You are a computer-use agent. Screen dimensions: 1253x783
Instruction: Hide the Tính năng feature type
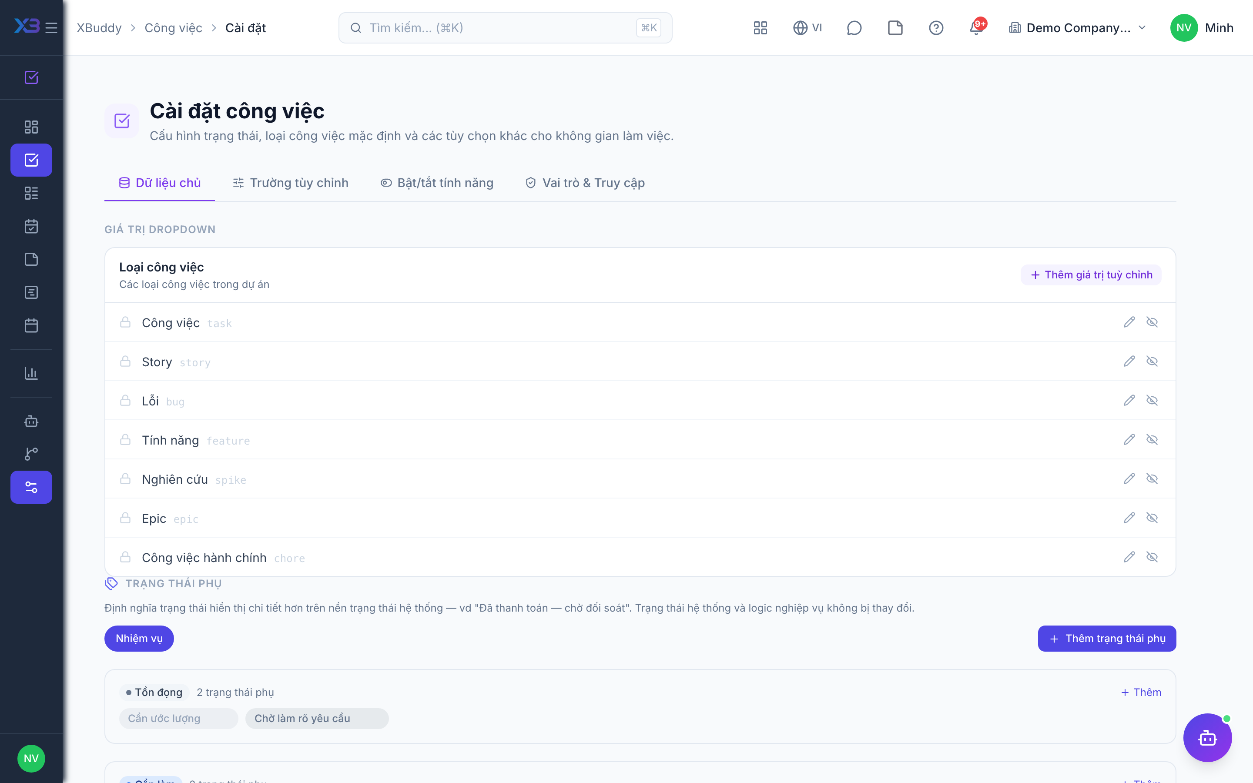point(1152,440)
